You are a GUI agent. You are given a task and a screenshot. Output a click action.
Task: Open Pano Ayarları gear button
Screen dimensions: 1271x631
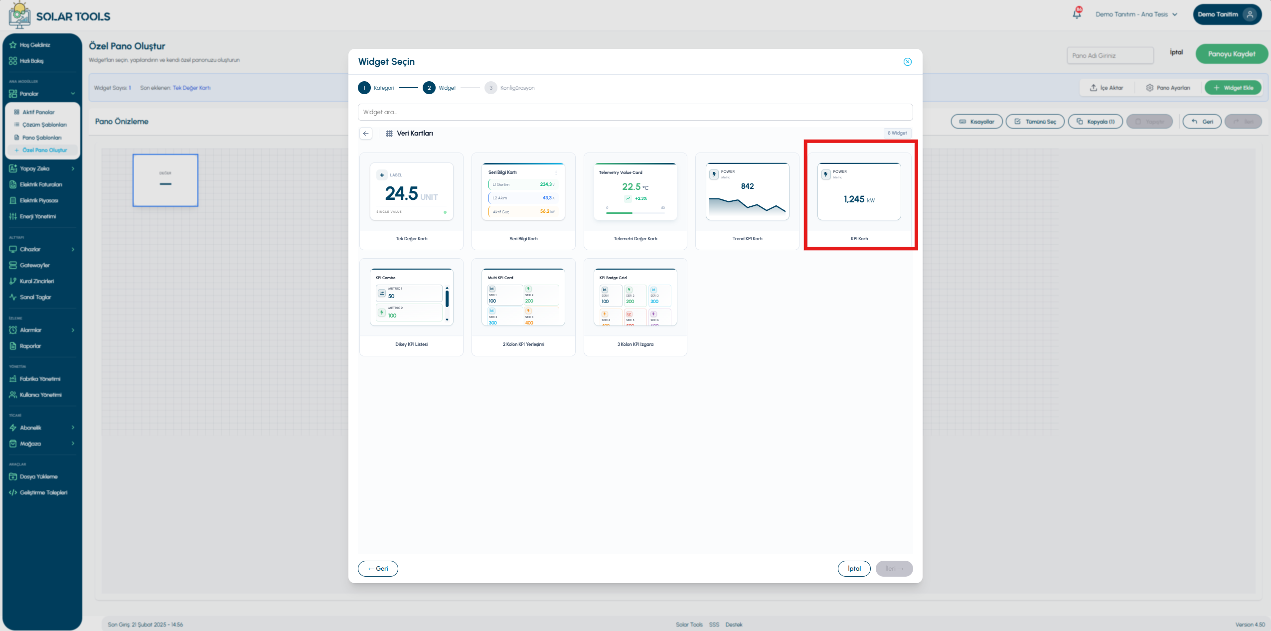pos(1167,88)
